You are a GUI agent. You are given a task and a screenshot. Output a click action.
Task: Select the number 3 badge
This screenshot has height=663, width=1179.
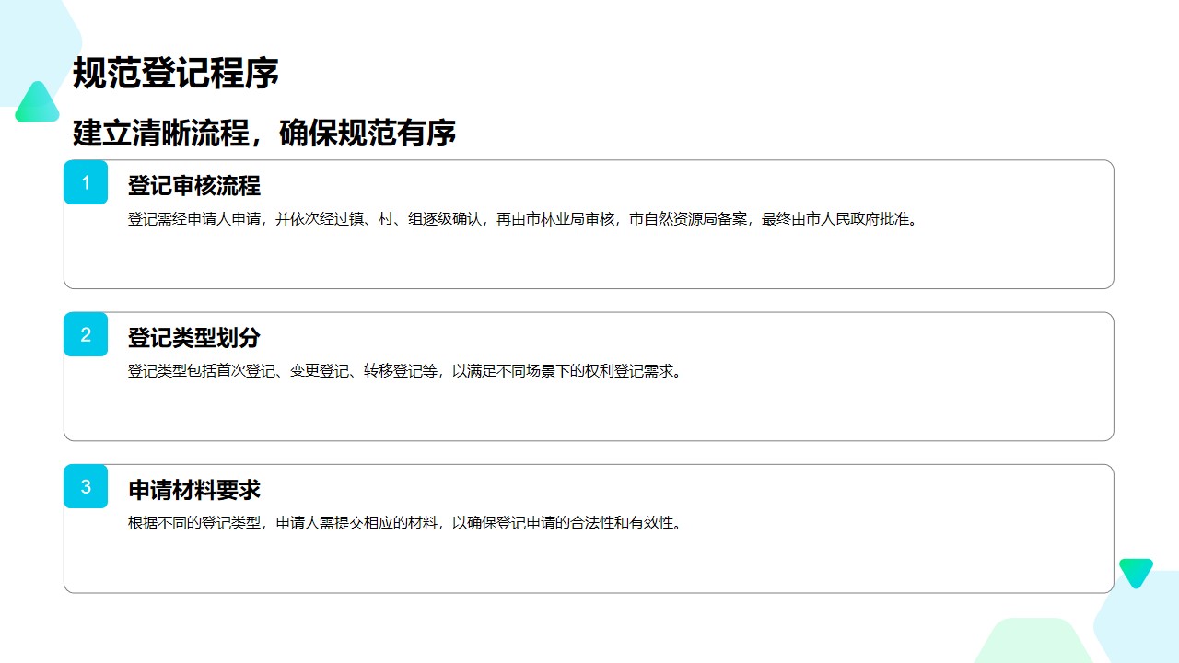click(86, 486)
